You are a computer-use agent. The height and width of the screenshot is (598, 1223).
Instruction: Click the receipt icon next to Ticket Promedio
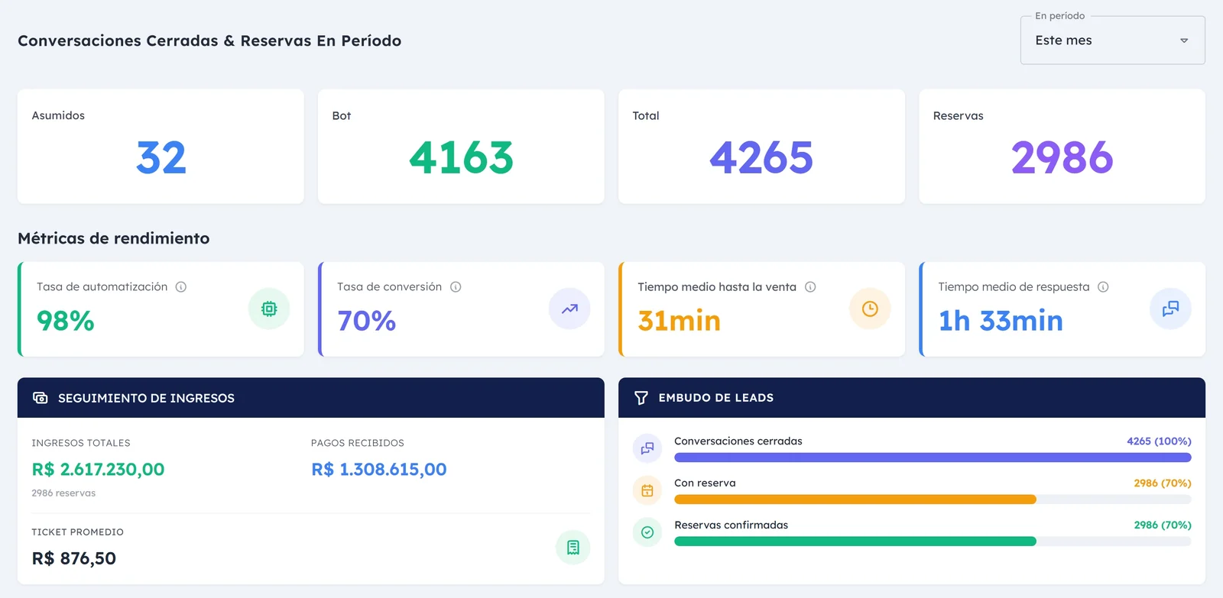coord(573,547)
